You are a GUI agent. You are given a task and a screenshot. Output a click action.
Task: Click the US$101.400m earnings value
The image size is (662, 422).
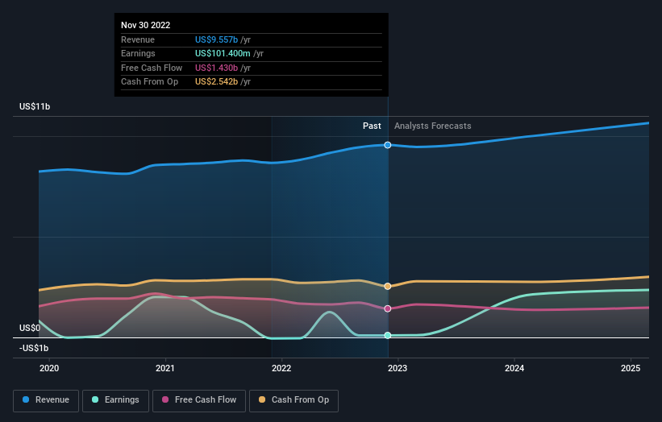[x=223, y=53]
